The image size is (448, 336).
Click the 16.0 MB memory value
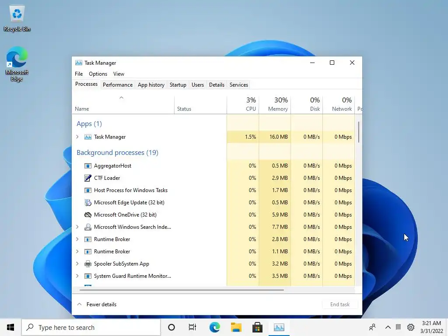tap(279, 137)
